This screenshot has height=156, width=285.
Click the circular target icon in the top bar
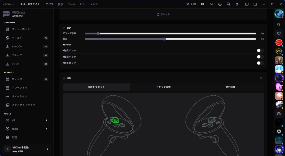[x=220, y=4]
